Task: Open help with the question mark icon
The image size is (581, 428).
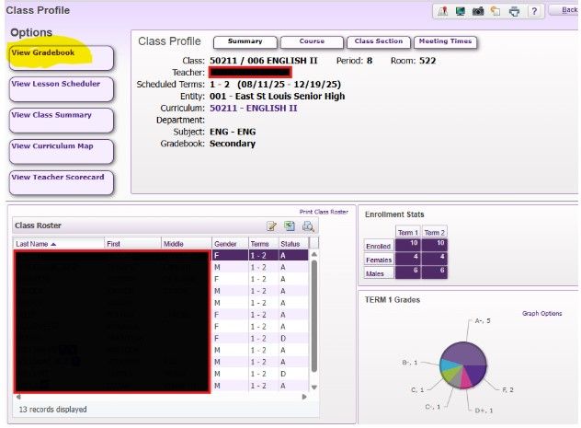Action: point(533,11)
